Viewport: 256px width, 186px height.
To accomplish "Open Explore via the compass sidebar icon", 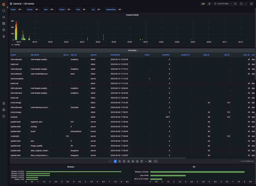I will (x=4, y=30).
